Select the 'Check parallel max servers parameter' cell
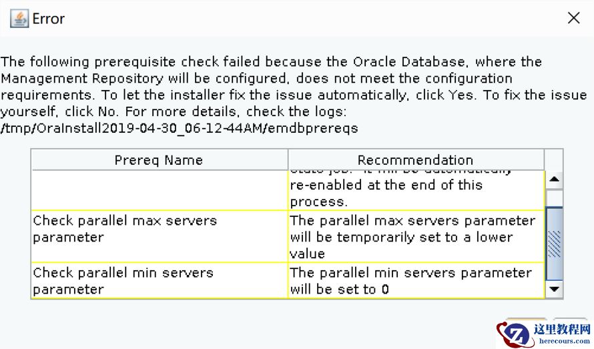This screenshot has height=349, width=594. (159, 229)
